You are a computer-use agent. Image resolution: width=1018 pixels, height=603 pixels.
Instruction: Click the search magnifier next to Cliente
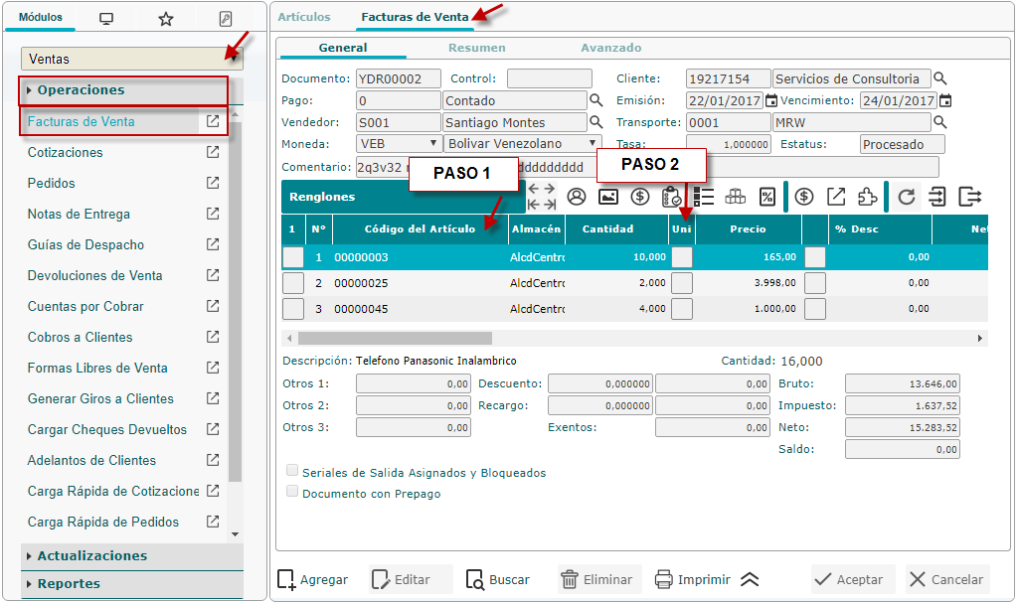pos(940,78)
